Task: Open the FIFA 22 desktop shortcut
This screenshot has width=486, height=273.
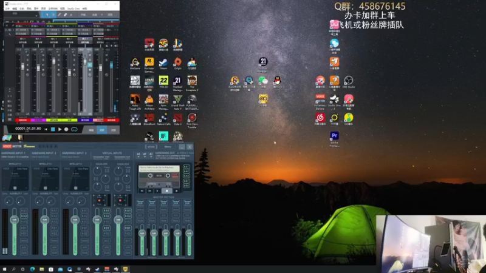Action: 163,83
